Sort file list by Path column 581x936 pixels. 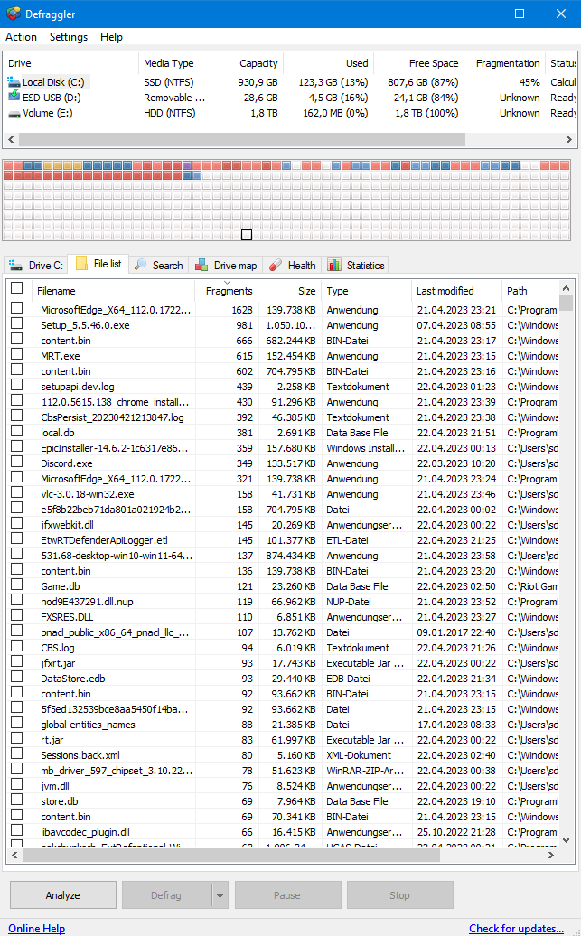[x=530, y=291]
